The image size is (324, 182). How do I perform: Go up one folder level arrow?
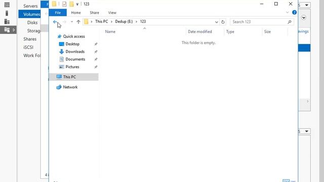click(x=78, y=22)
